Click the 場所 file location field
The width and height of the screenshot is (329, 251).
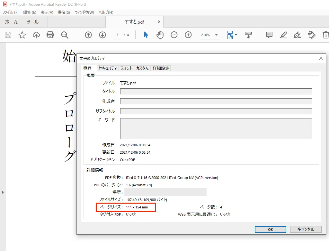165,192
